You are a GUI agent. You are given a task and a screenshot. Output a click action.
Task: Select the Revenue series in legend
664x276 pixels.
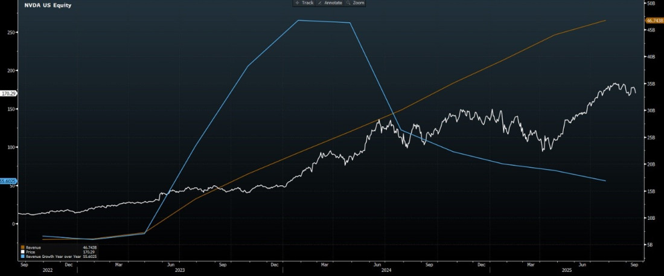[x=34, y=248]
